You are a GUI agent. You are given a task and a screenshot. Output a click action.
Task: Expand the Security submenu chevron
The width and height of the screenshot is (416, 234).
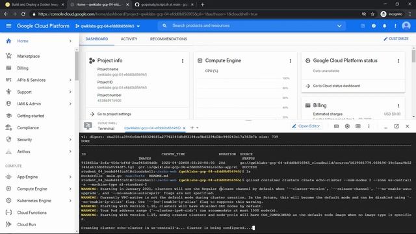click(70, 140)
